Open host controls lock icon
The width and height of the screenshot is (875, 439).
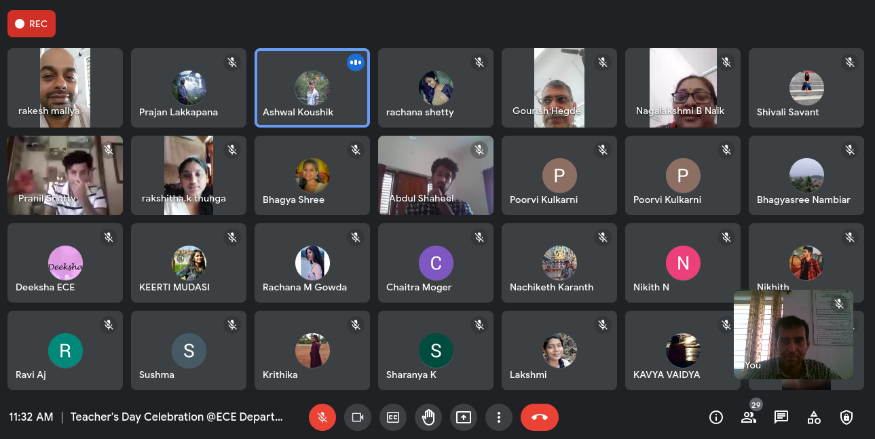(846, 417)
